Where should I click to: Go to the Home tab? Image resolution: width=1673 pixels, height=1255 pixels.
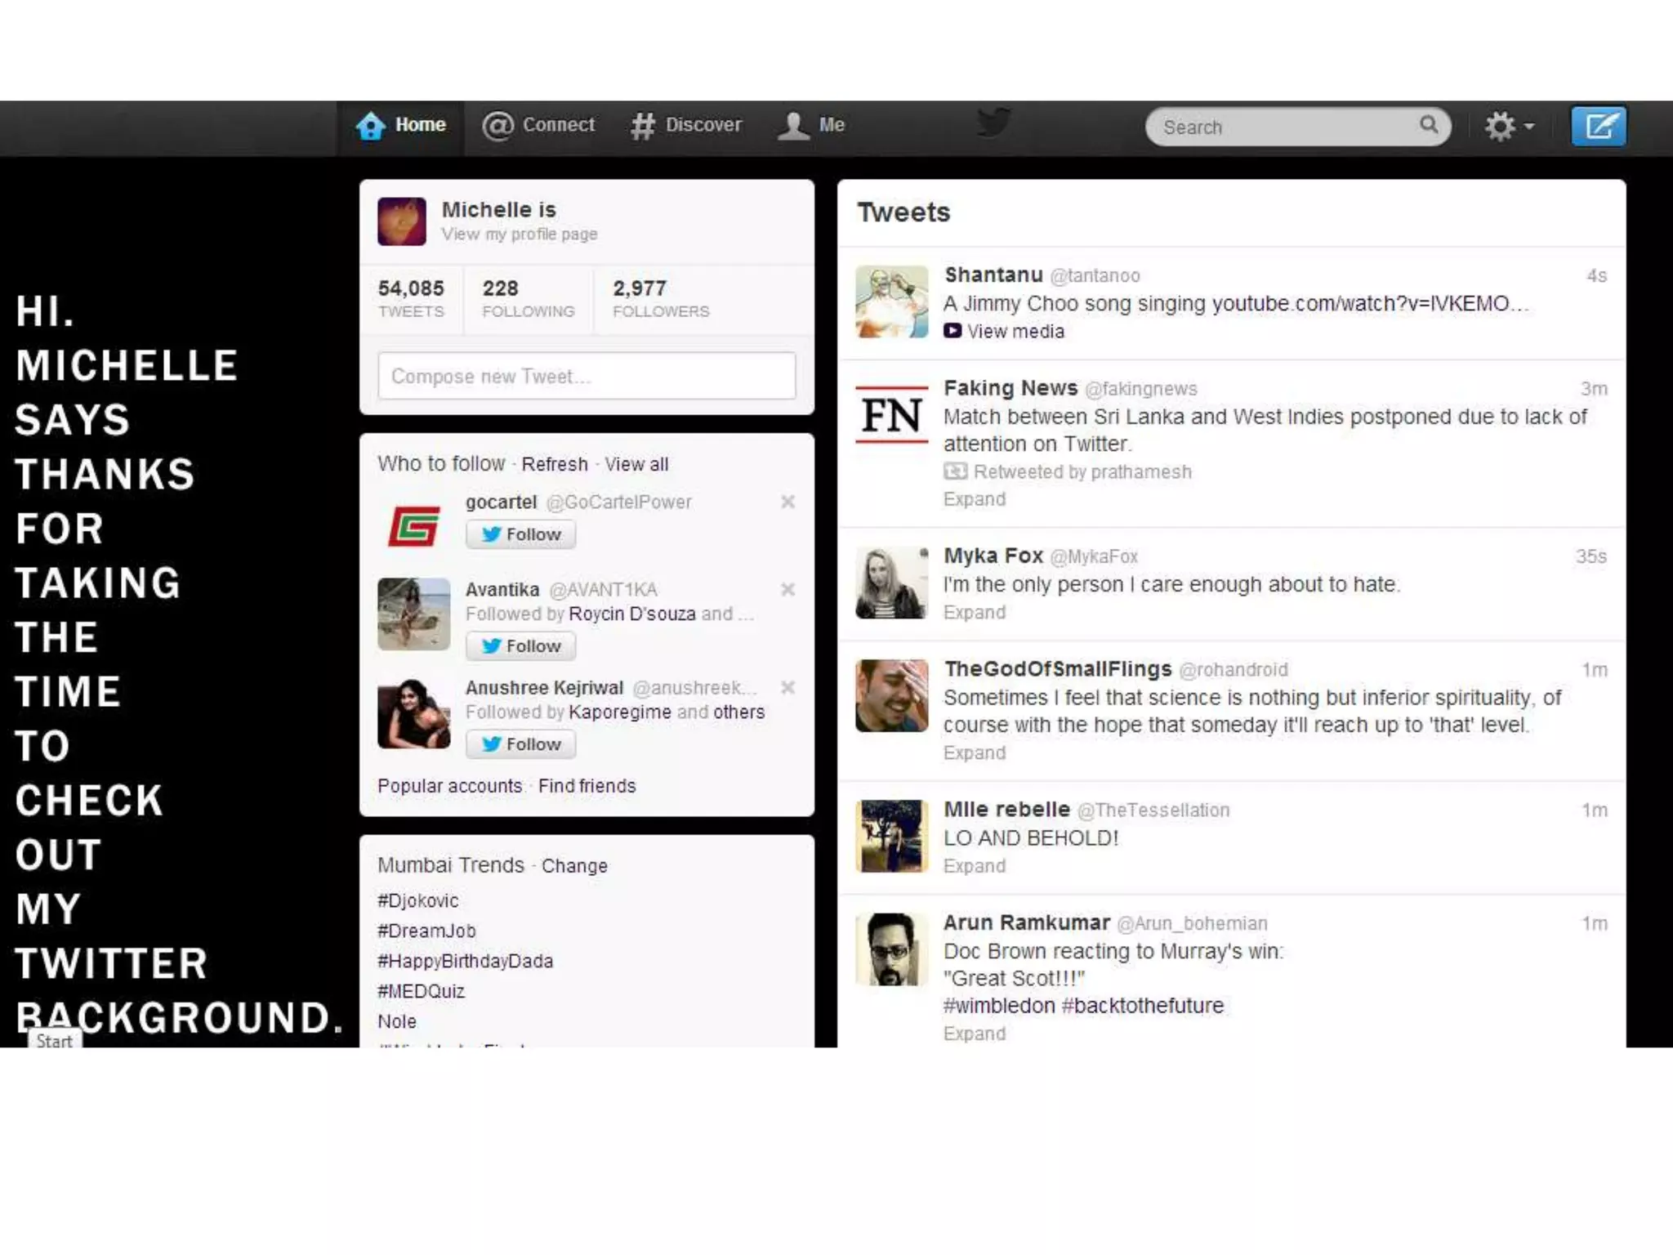[401, 125]
